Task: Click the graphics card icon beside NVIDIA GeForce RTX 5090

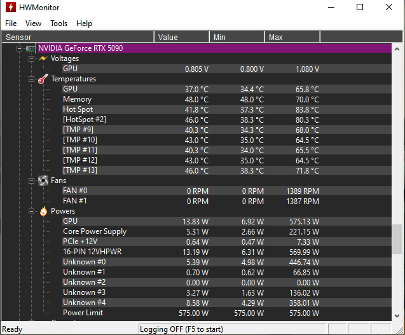Action: click(x=31, y=48)
